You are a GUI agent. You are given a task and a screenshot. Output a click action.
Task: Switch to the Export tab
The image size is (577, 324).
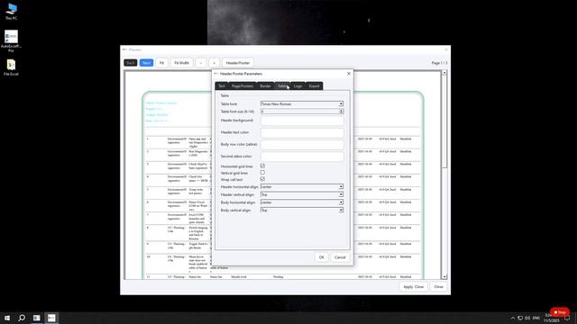(314, 86)
